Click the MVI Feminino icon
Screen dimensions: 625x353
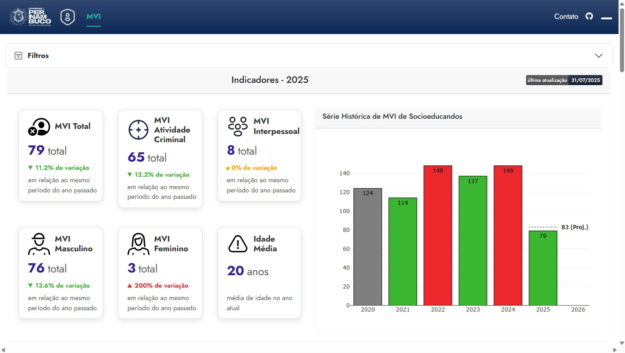138,244
